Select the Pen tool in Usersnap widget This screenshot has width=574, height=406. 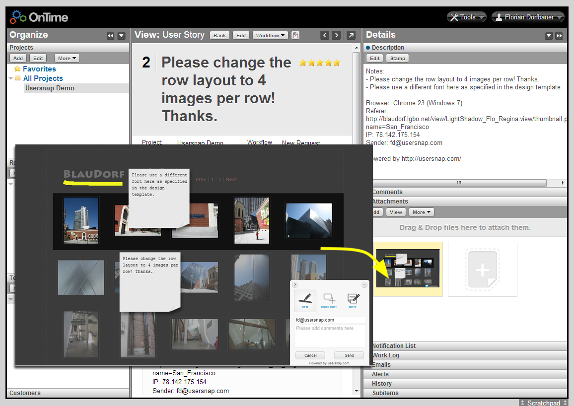click(305, 300)
